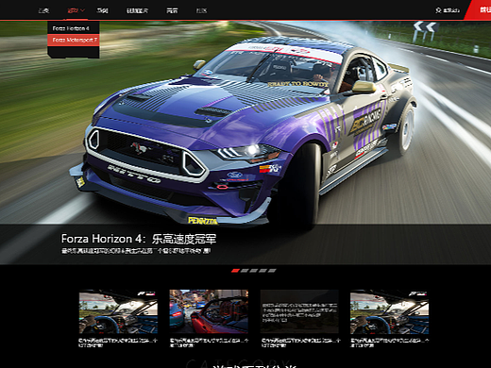Image resolution: width=491 pixels, height=368 pixels.
Task: Open the red convertible street race thumbnail
Action: click(x=209, y=311)
